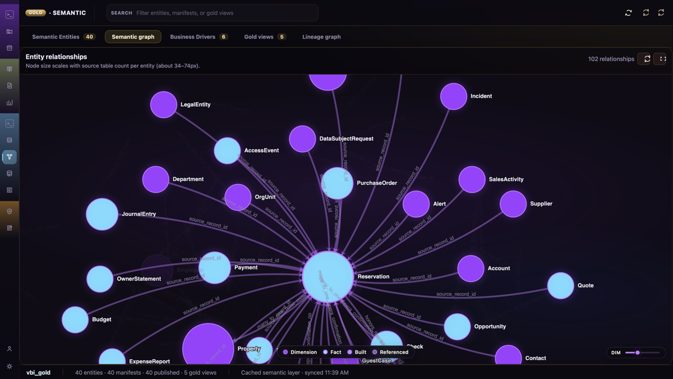The height and width of the screenshot is (379, 673).
Task: Open the bar chart sidebar icon
Action: [10, 103]
